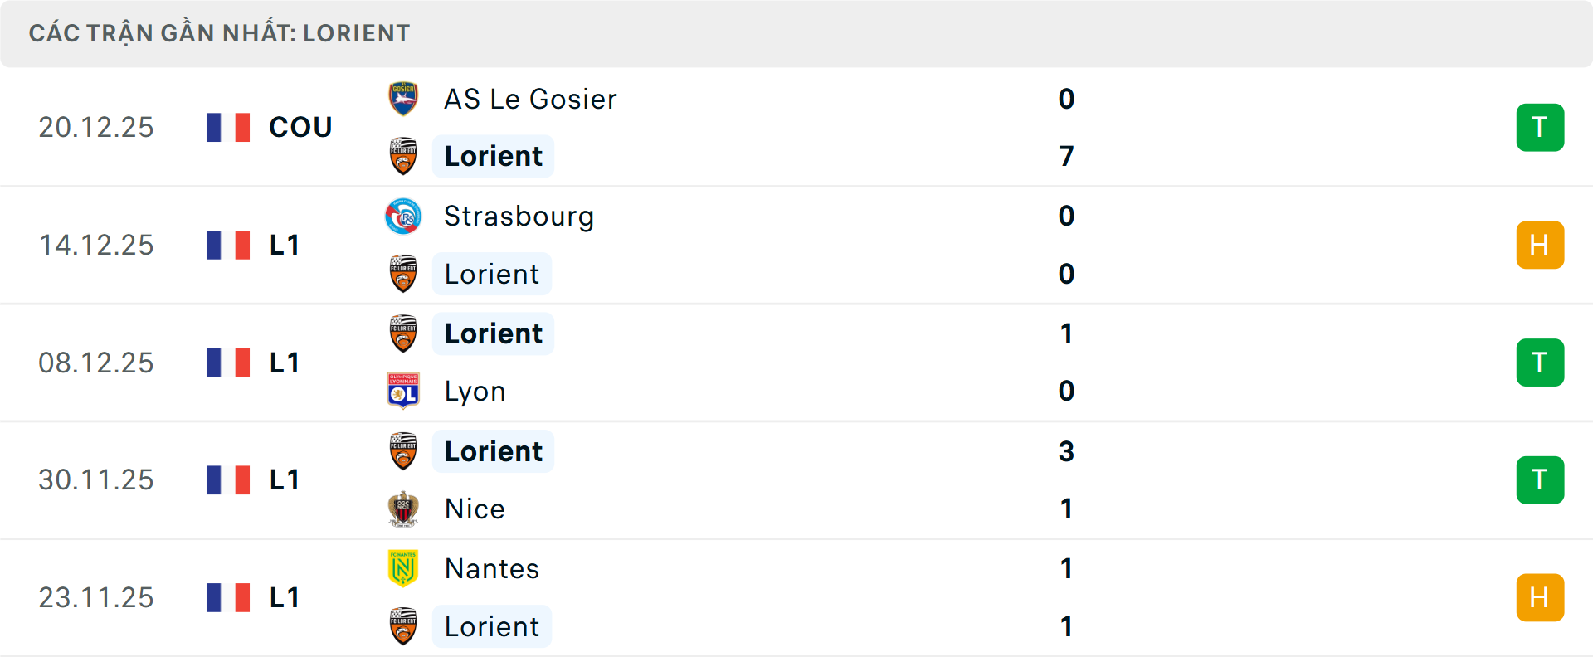Click the L1 label for the Nice match
The height and width of the screenshot is (657, 1593).
(284, 479)
